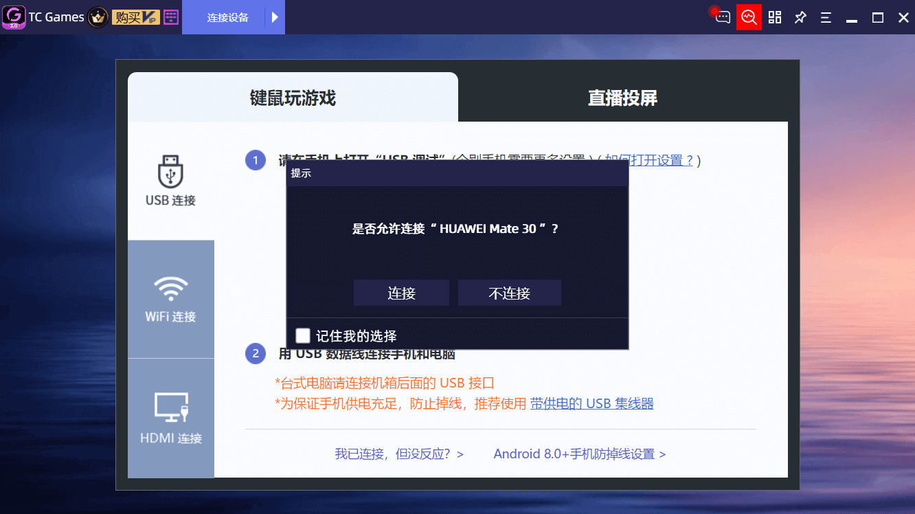Viewport: 915px width, 514px height.
Task: Select the 键鼠玩游戏 tab
Action: click(293, 98)
